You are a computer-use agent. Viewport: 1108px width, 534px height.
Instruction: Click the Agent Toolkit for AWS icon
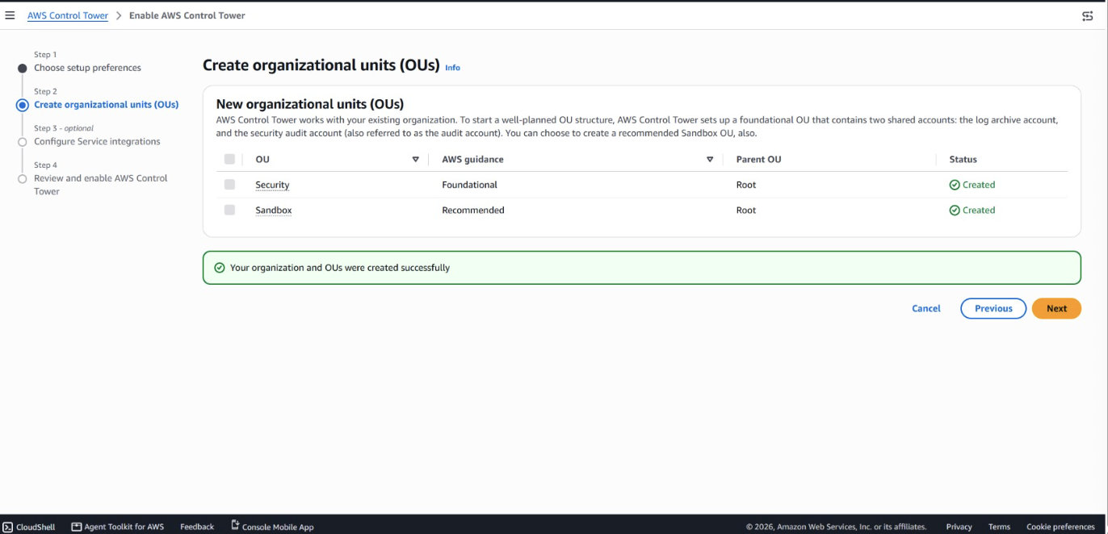pyautogui.click(x=77, y=527)
